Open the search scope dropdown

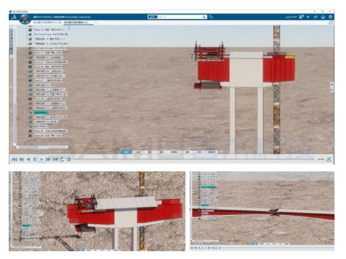(x=153, y=17)
